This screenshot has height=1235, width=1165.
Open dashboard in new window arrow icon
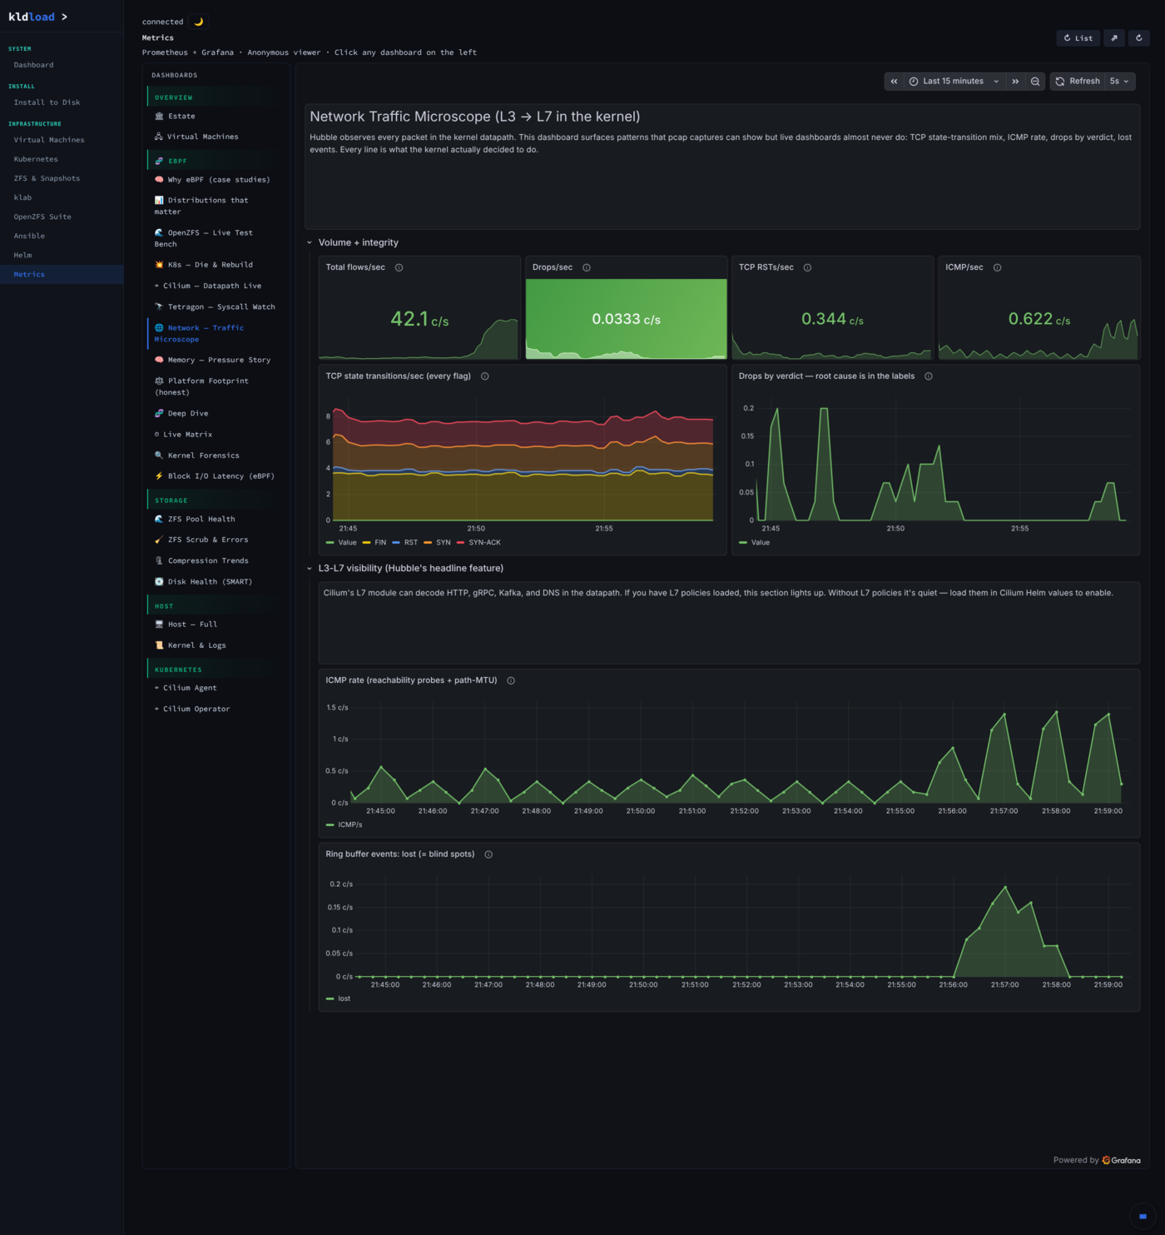click(1114, 37)
